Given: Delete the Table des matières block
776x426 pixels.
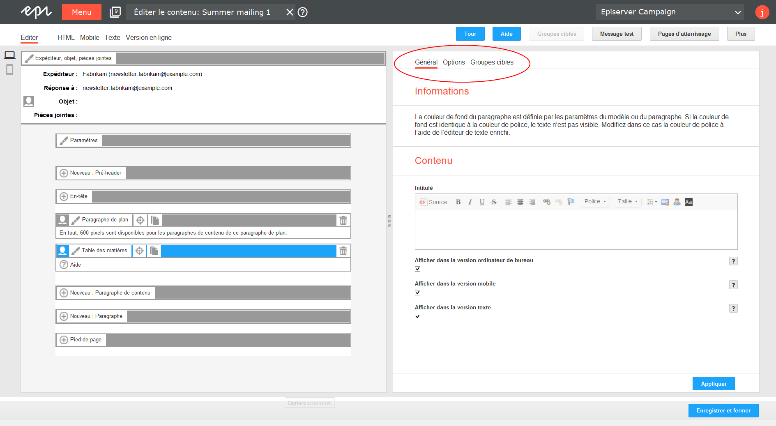Looking at the screenshot, I should click(x=343, y=251).
